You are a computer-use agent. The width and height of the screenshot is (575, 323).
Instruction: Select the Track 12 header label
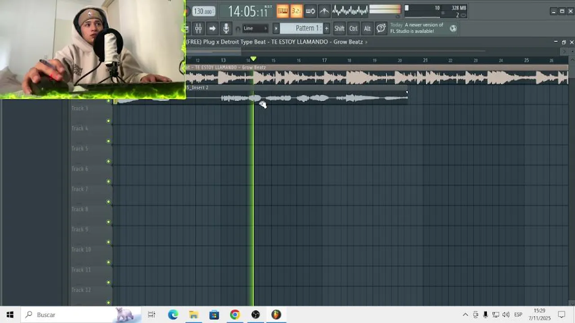[81, 290]
